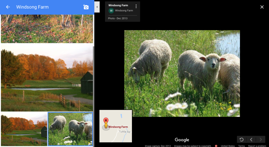The height and width of the screenshot is (147, 269).
Task: Click the Windsong Farm title on the info card
Action: click(118, 5)
